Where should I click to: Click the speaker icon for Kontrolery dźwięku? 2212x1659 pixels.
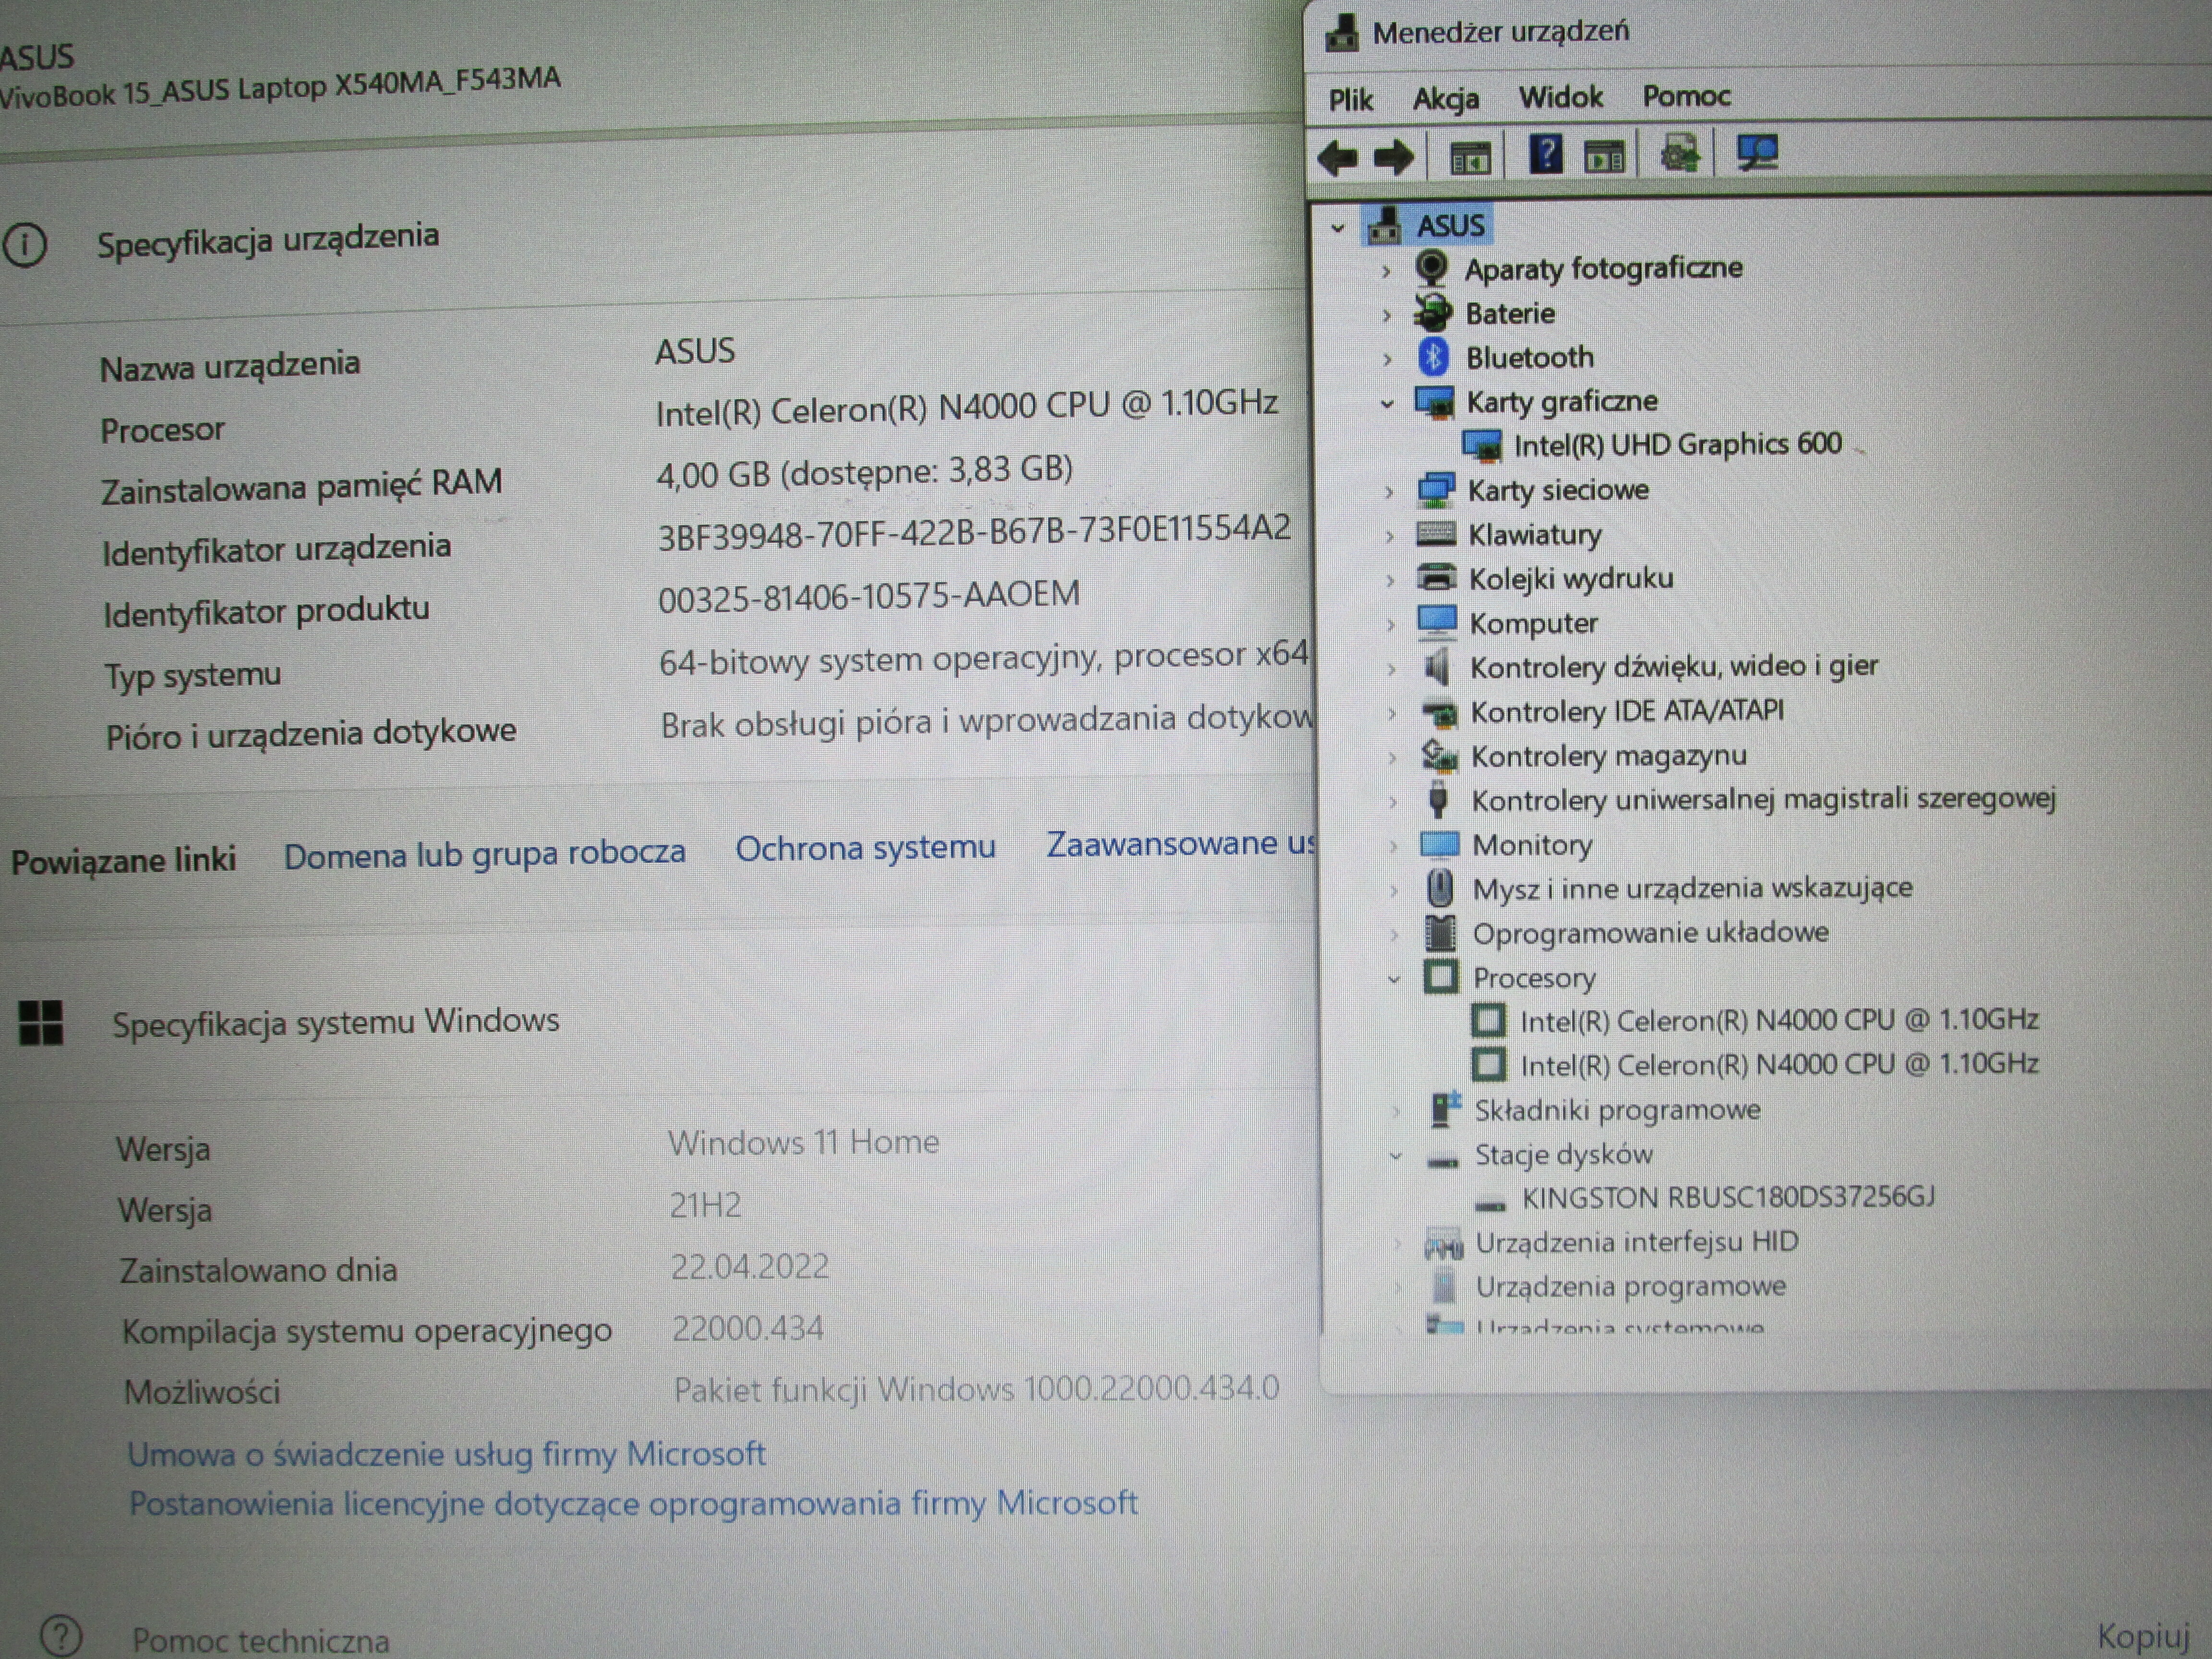1437,666
